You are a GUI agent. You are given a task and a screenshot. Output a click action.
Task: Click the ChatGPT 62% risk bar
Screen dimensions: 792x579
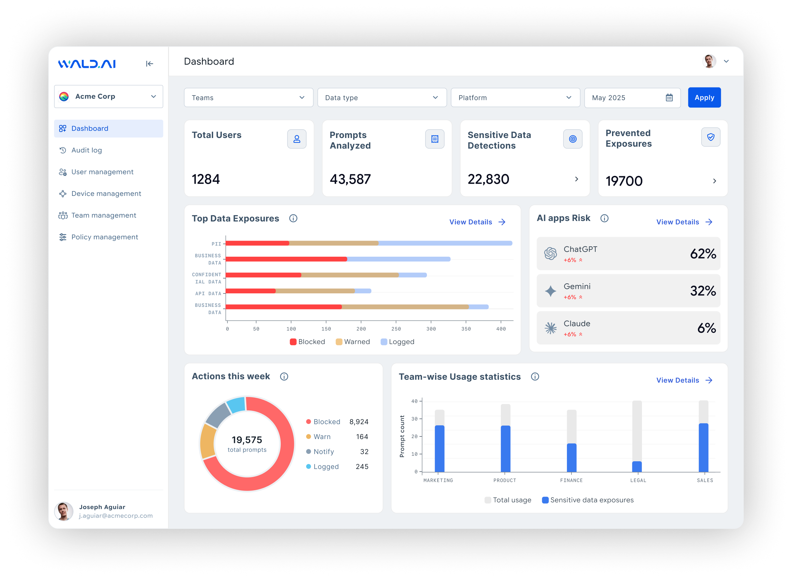(628, 253)
